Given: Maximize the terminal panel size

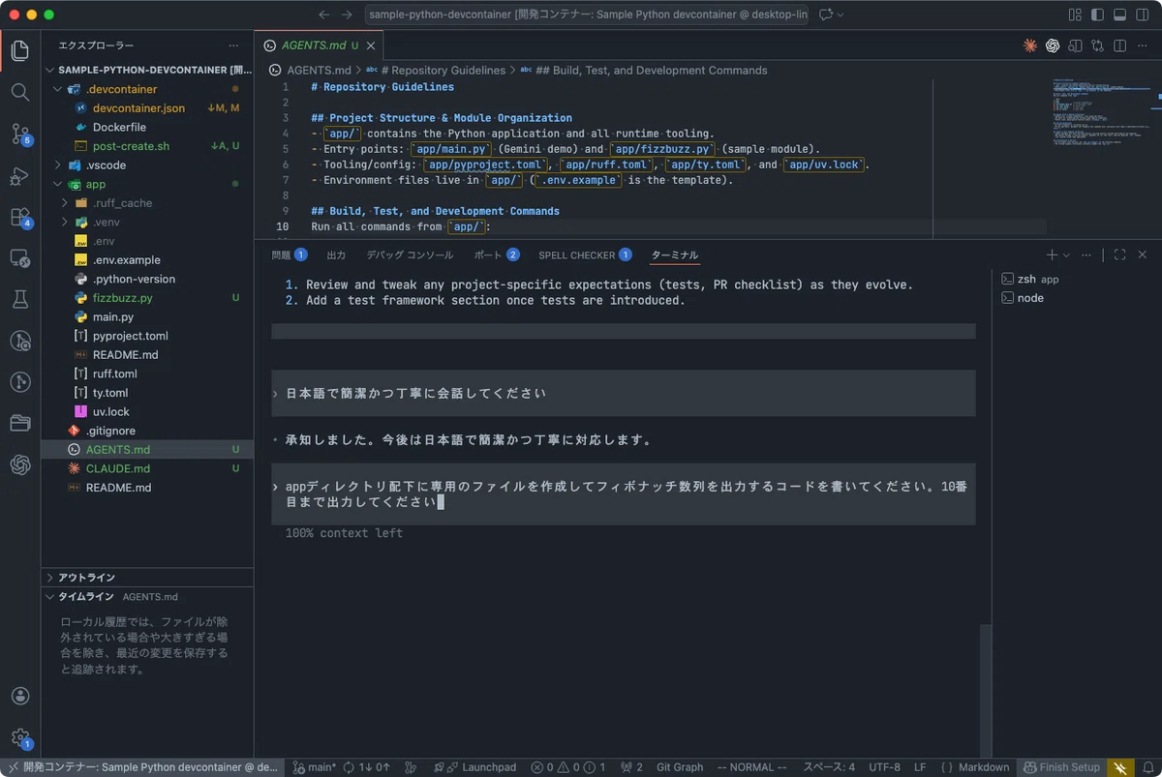Looking at the screenshot, I should (x=1119, y=254).
